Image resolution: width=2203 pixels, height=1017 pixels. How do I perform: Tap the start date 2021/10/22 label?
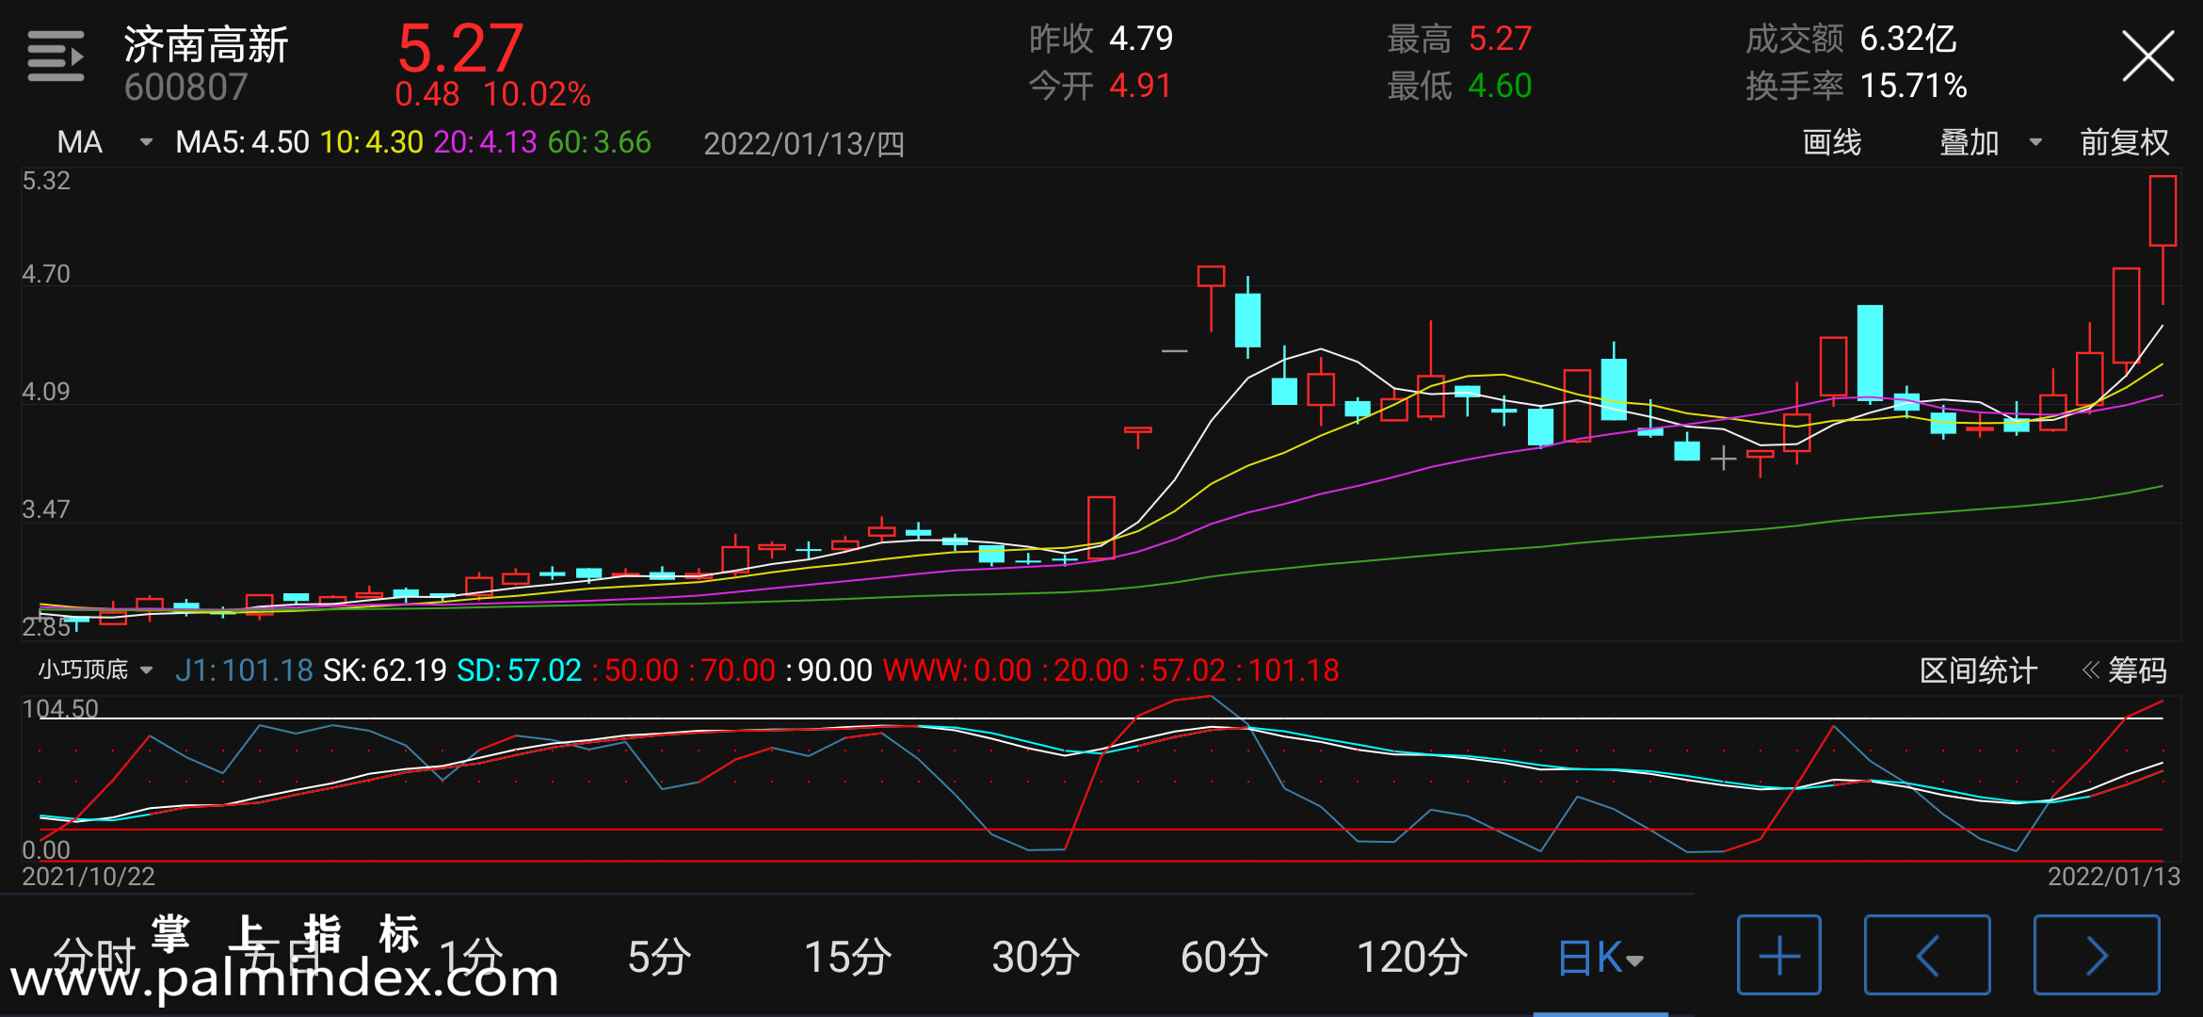click(x=88, y=877)
